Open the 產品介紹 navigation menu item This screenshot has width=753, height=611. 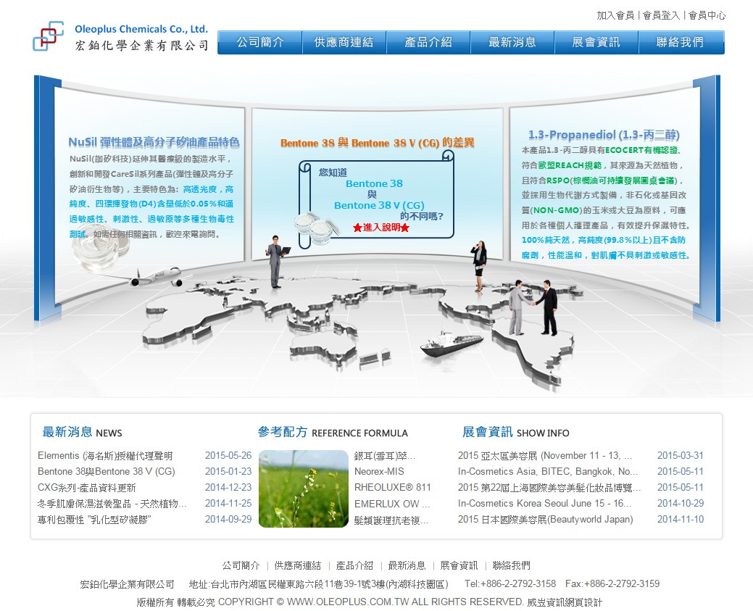[x=428, y=42]
